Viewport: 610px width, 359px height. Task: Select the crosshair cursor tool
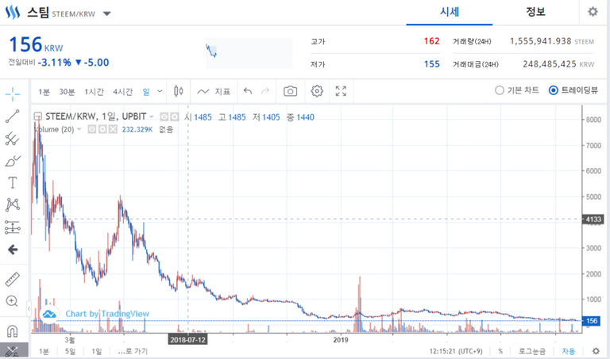pyautogui.click(x=13, y=94)
